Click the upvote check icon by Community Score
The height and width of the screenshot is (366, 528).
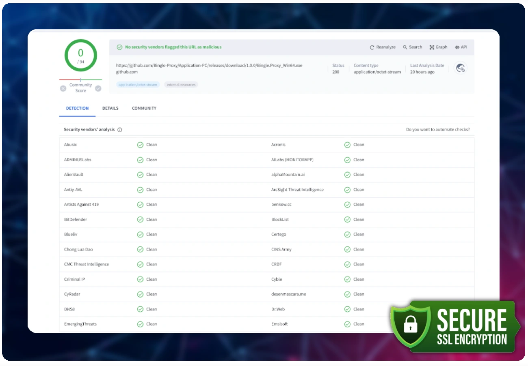coord(98,88)
